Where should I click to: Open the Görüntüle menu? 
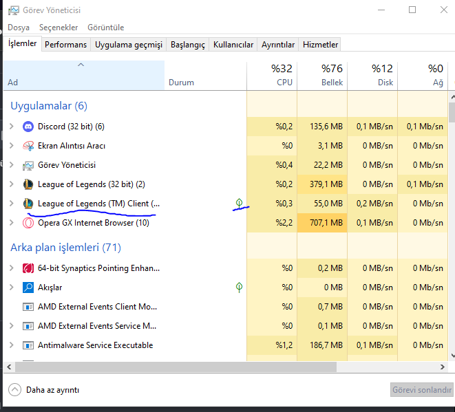[x=106, y=28]
